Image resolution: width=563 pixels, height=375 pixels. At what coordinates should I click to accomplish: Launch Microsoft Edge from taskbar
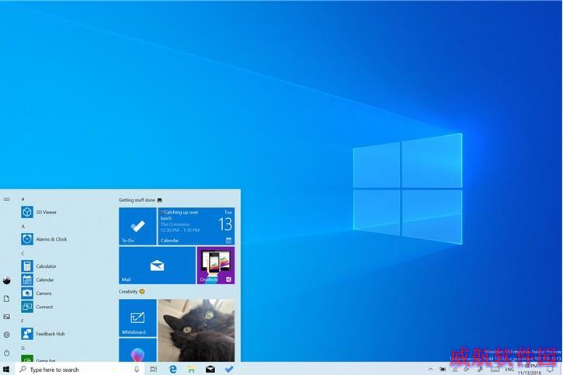pyautogui.click(x=173, y=369)
